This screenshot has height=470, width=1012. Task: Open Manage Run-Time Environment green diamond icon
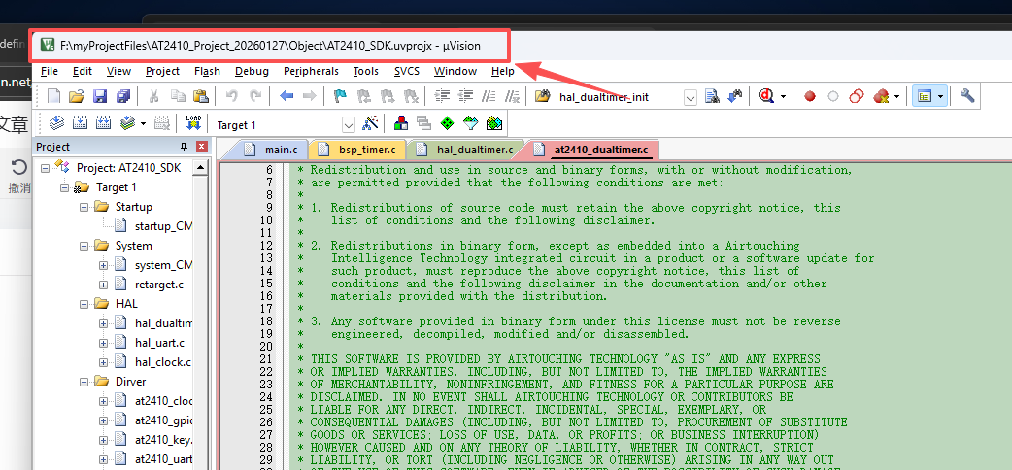click(x=448, y=122)
